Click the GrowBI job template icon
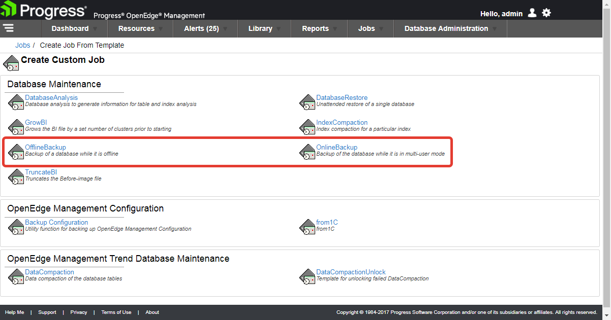 tap(16, 127)
